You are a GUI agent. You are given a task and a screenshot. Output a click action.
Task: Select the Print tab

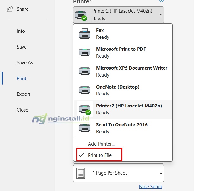click(x=22, y=78)
